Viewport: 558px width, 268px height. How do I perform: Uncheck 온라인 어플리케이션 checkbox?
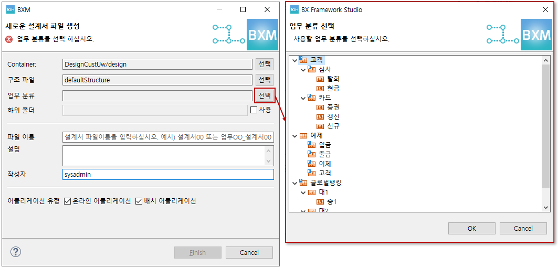[67, 201]
